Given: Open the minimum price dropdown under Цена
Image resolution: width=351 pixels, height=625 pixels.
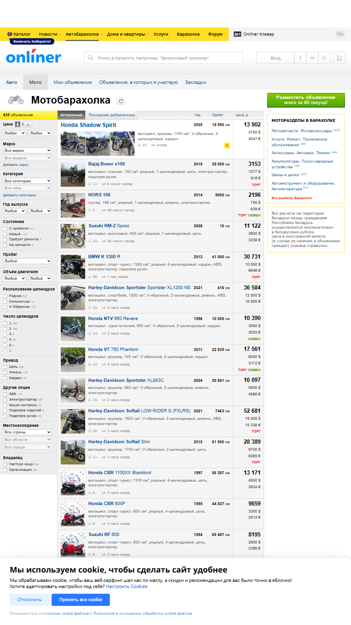Looking at the screenshot, I should [x=14, y=133].
